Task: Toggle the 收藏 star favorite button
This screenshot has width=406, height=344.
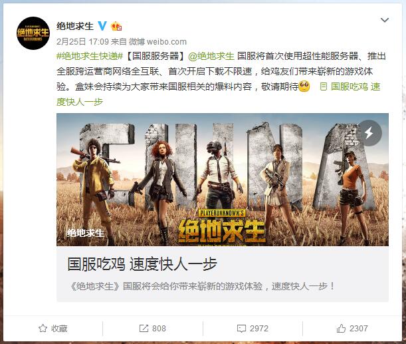Action: 52,329
